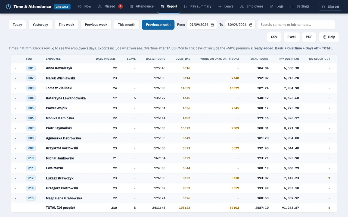
Task: Export the report to Excel
Action: pos(291,37)
